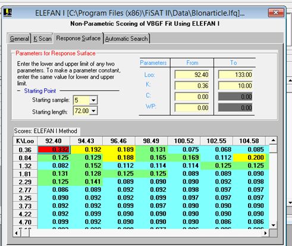
Task: Select cell 0.086 in row 2.77
Action: [54, 189]
